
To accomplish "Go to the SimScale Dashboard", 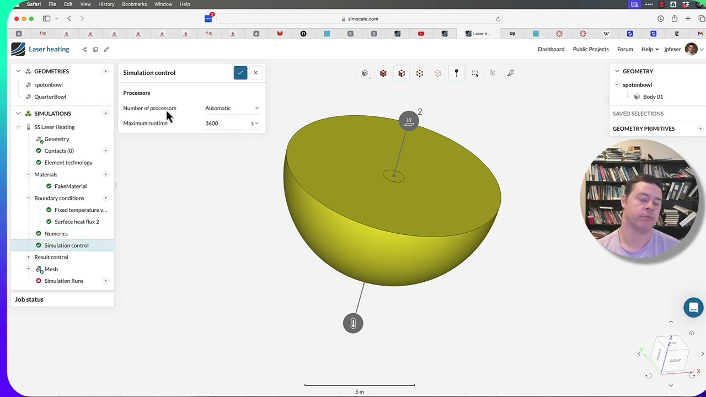I will (x=551, y=49).
